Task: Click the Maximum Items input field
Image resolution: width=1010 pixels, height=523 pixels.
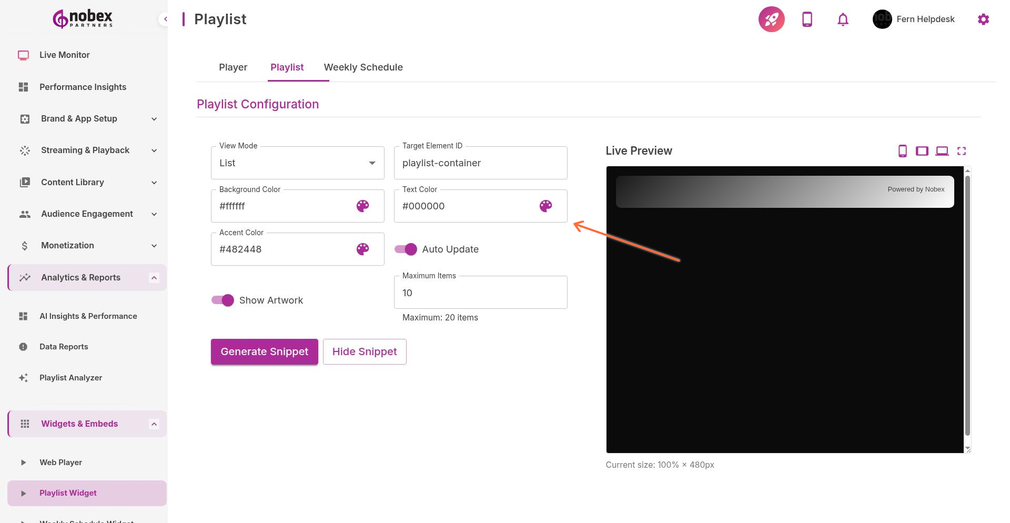Action: pos(480,293)
